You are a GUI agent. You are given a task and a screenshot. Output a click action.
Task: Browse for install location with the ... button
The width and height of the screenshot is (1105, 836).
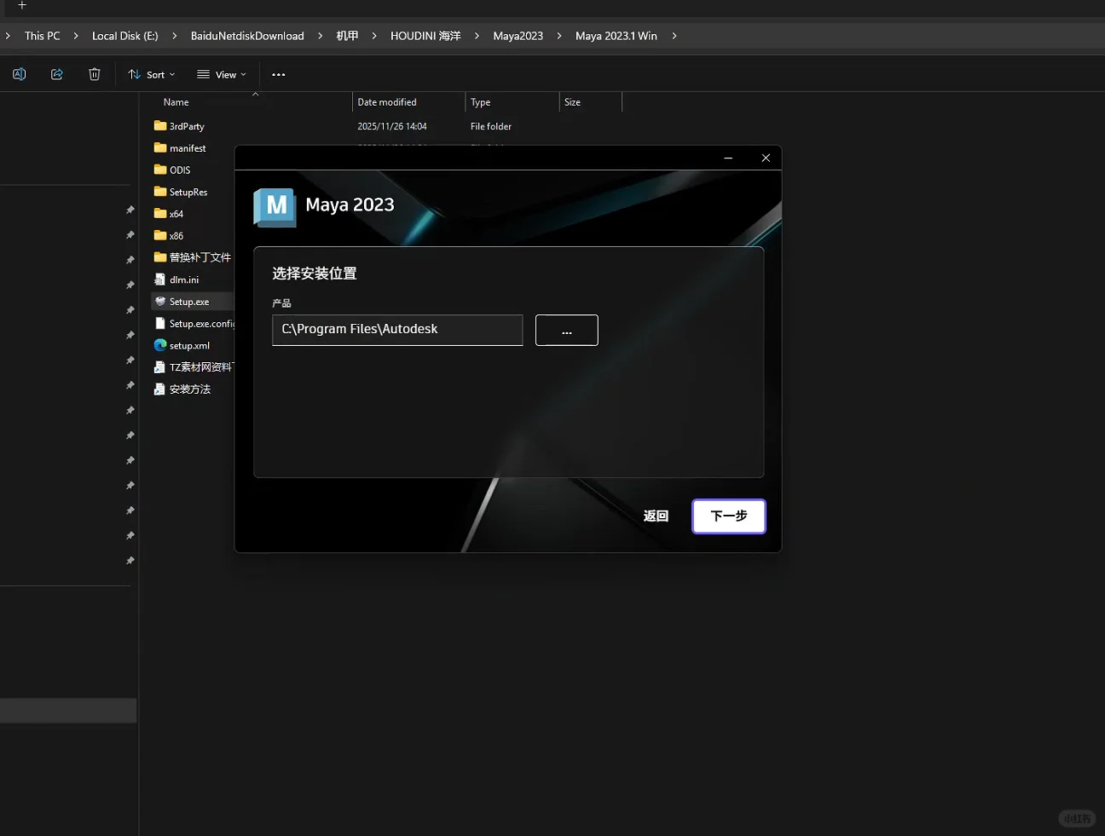[x=567, y=330]
